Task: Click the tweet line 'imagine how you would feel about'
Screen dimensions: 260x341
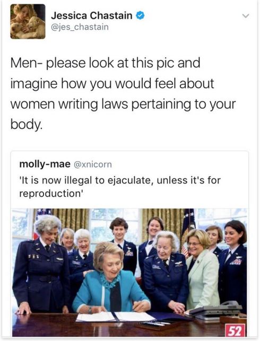Action: coord(112,84)
